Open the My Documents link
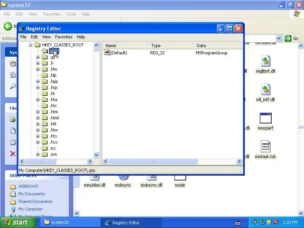This screenshot has height=228, width=304. (x=32, y=194)
